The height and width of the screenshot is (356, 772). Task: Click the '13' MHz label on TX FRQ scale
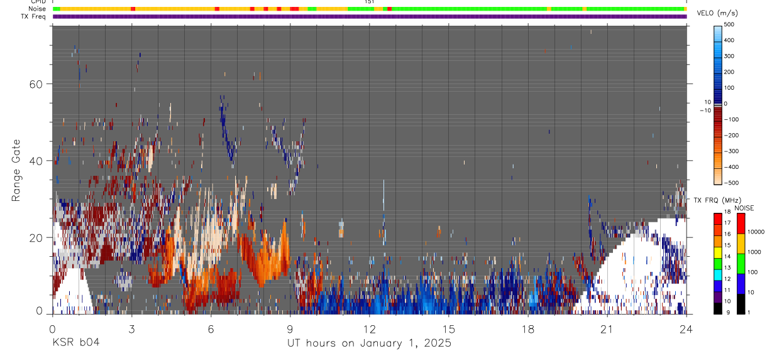tap(728, 268)
